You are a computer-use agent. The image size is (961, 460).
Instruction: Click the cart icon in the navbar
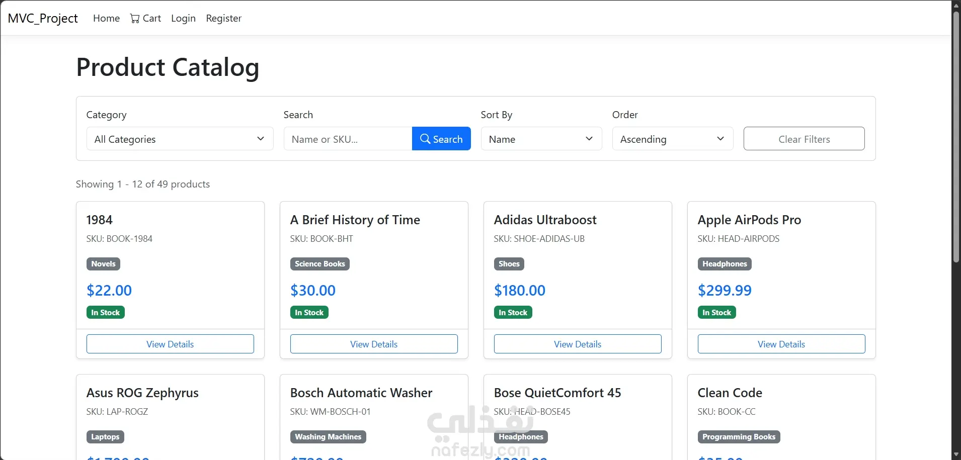point(135,19)
